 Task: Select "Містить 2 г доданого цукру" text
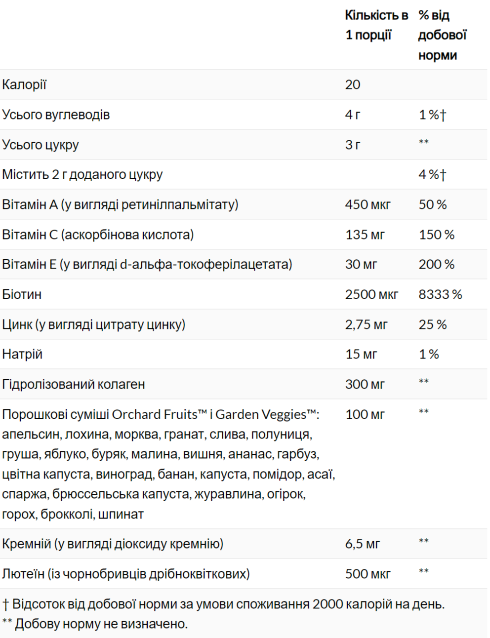[82, 174]
